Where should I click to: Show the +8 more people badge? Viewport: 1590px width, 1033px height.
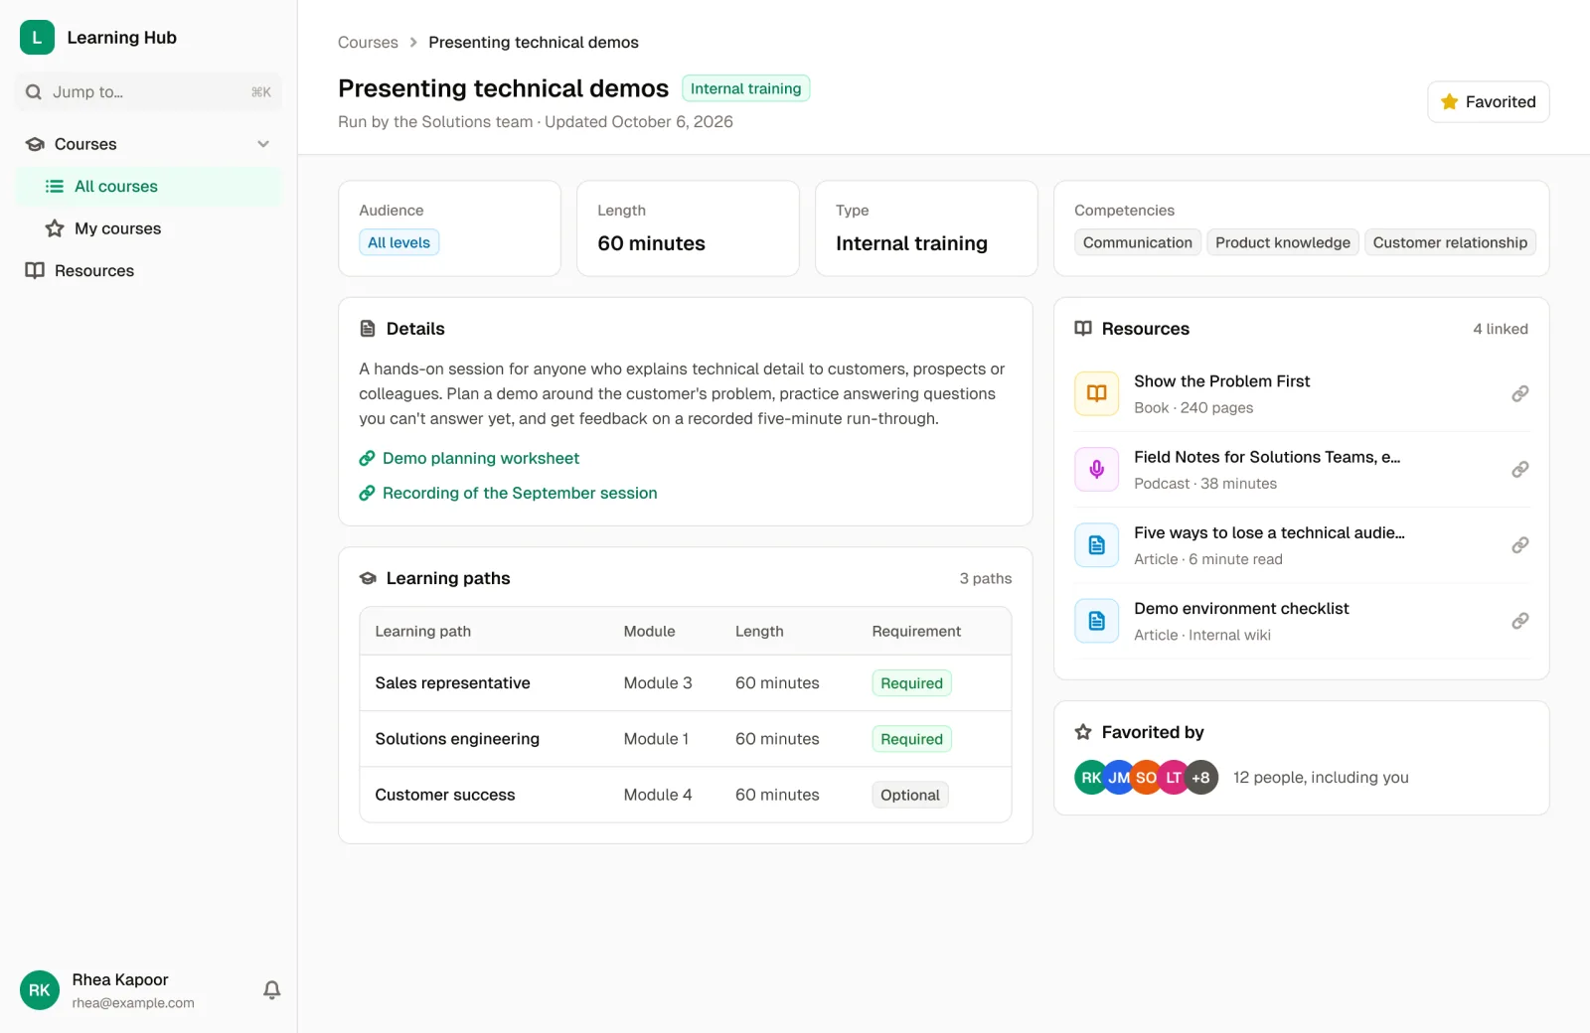tap(1201, 778)
